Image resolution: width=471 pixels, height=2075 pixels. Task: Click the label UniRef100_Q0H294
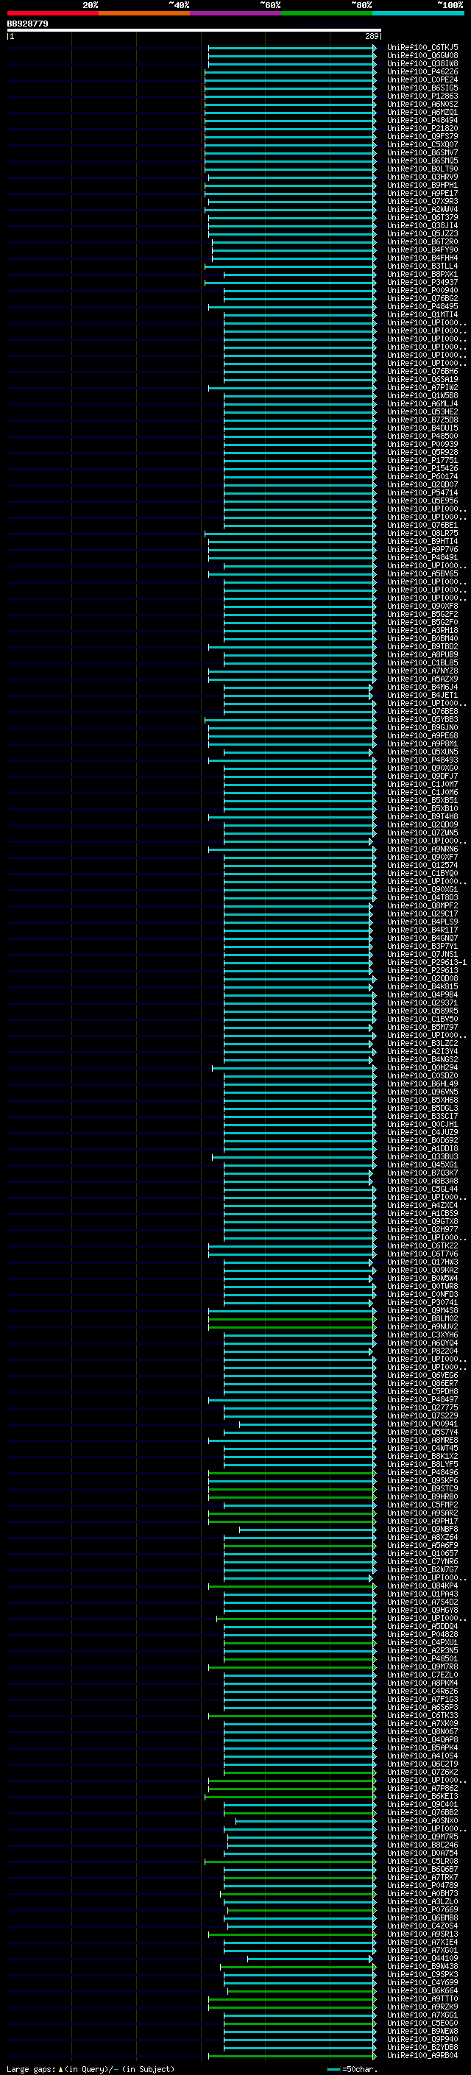[422, 1068]
